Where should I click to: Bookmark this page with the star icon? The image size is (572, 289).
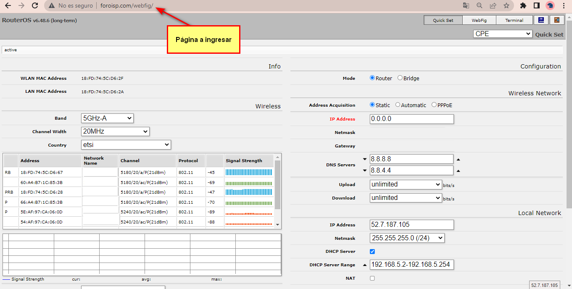point(506,5)
